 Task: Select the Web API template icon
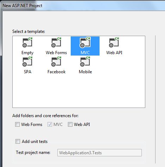click(114, 42)
